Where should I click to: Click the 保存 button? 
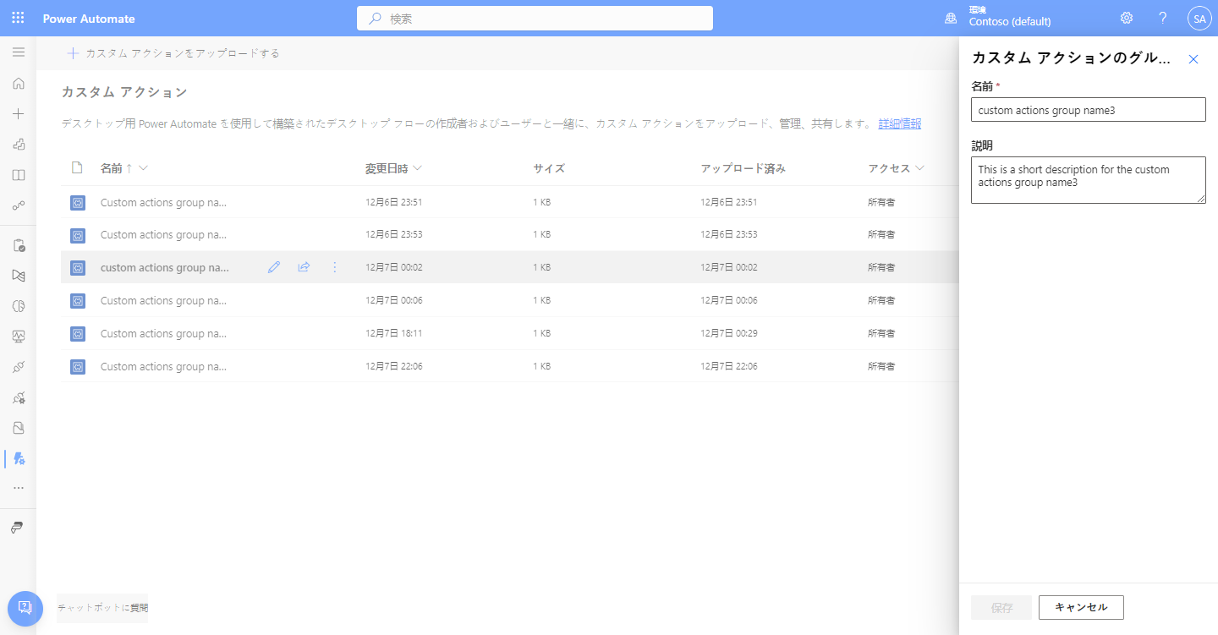(x=1001, y=607)
